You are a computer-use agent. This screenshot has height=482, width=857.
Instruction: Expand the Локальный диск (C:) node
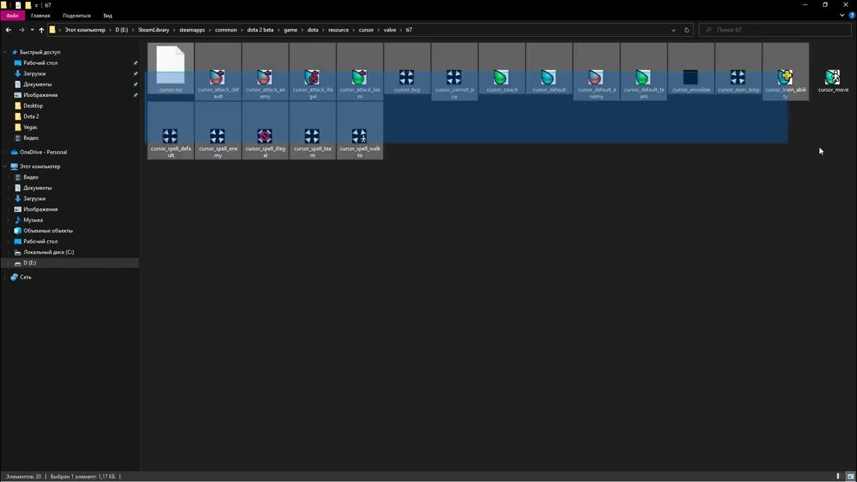[9, 252]
